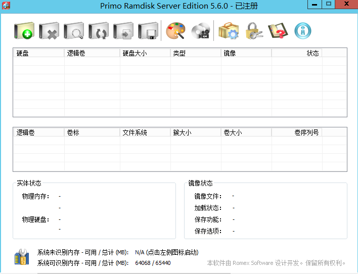Image resolution: width=358 pixels, height=274 pixels.
Task: Click the 卷大小 column header
Action: pos(246,132)
